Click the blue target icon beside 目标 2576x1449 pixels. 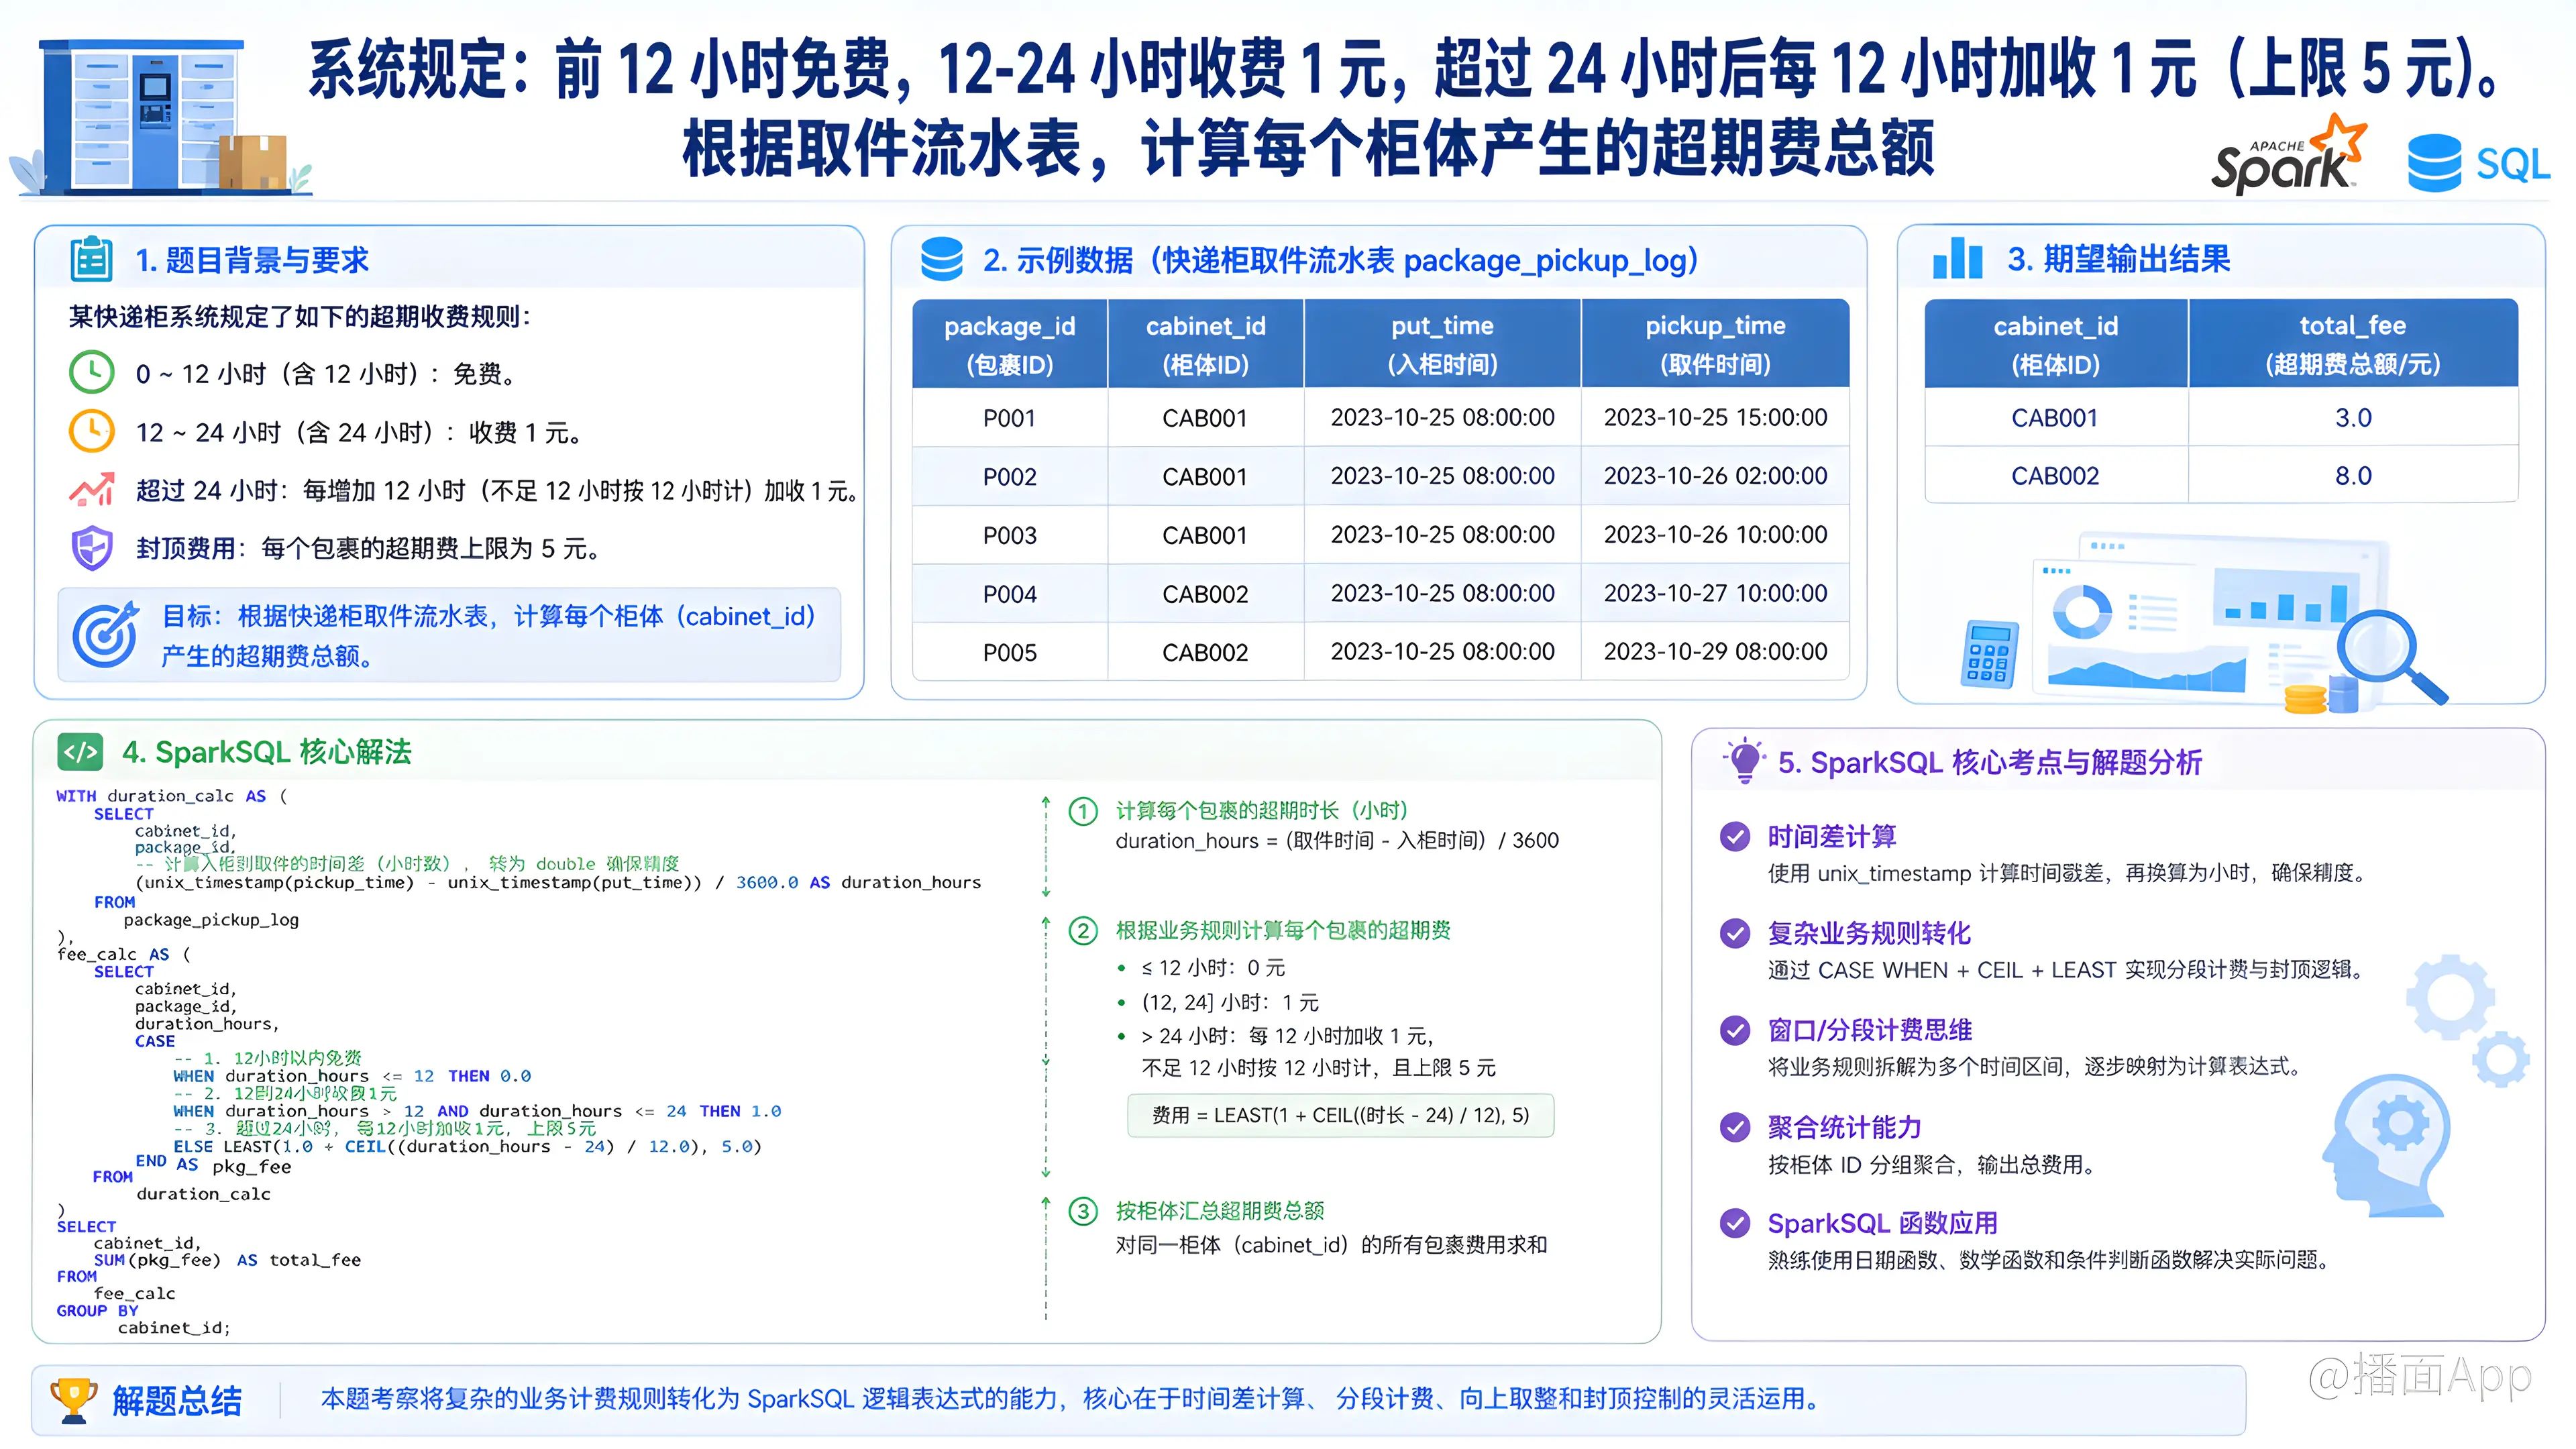pyautogui.click(x=105, y=635)
